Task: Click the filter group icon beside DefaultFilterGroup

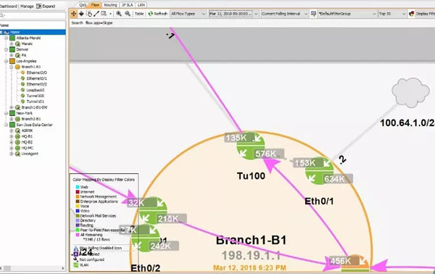Action: [313, 14]
